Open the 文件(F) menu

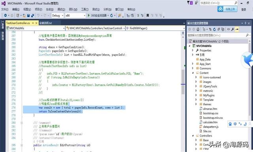[x=5, y=9]
